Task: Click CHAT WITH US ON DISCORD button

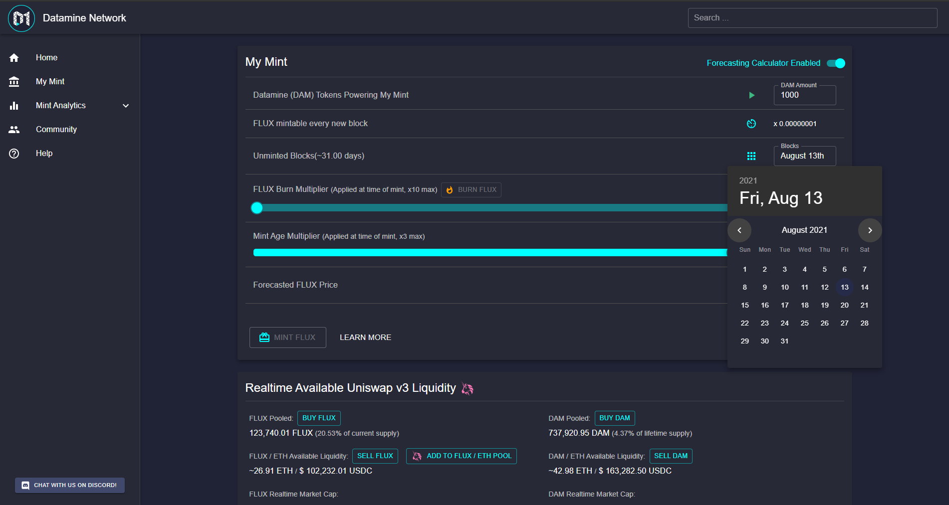Action: pyautogui.click(x=70, y=485)
